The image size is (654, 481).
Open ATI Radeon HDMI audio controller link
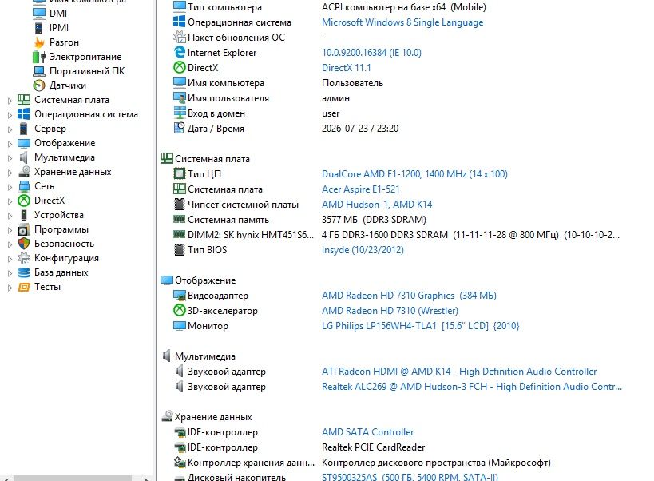click(x=459, y=372)
